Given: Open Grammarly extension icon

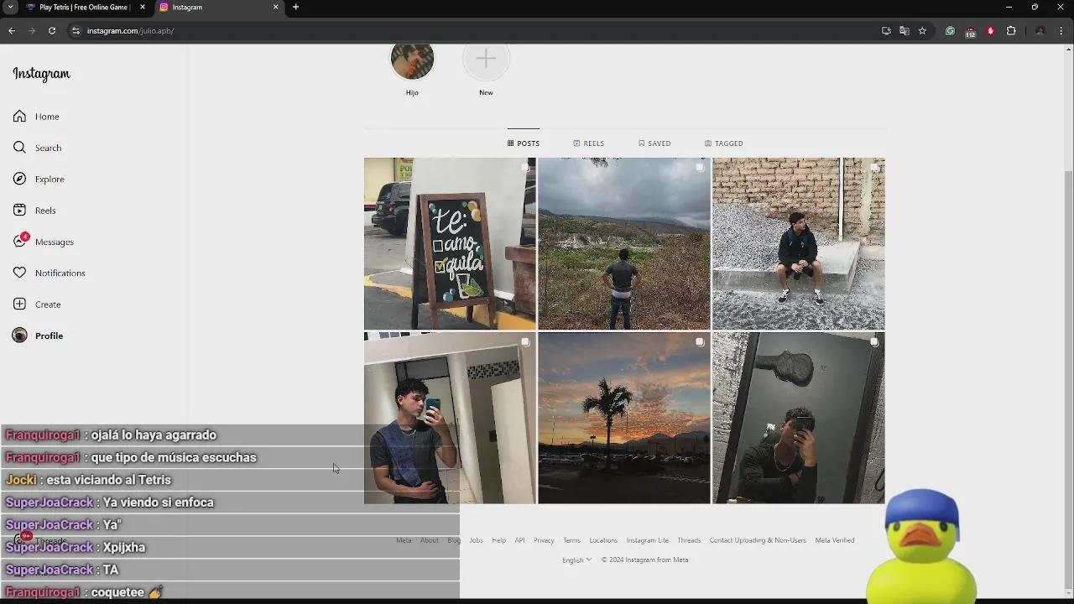Looking at the screenshot, I should click(950, 31).
